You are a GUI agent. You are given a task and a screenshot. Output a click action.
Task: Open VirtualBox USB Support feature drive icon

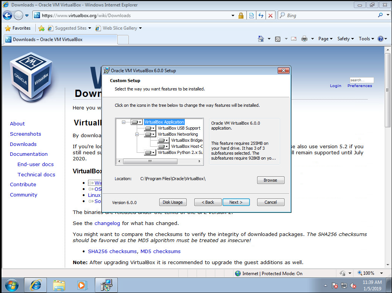(148, 128)
